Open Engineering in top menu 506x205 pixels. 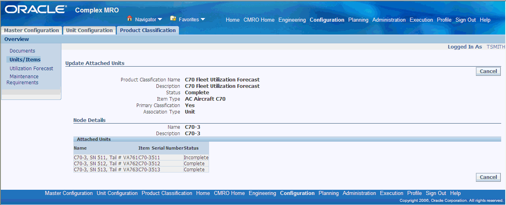[292, 20]
